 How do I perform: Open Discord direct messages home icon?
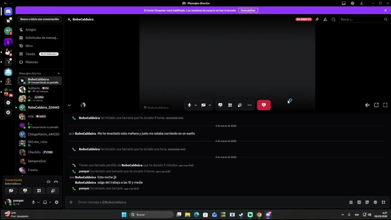[x=8, y=11]
